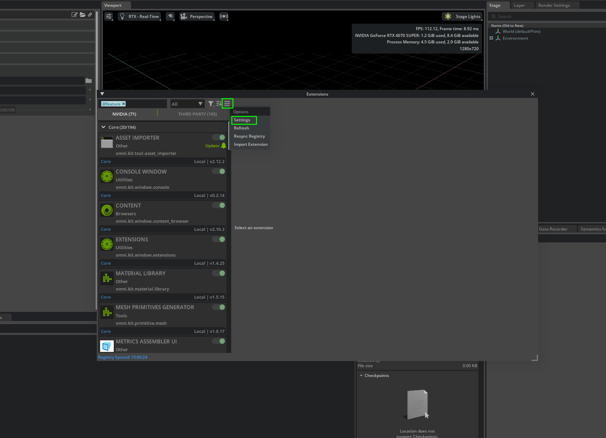
Task: Disable the Mesh Primitives Generator extension
Action: [x=219, y=307]
